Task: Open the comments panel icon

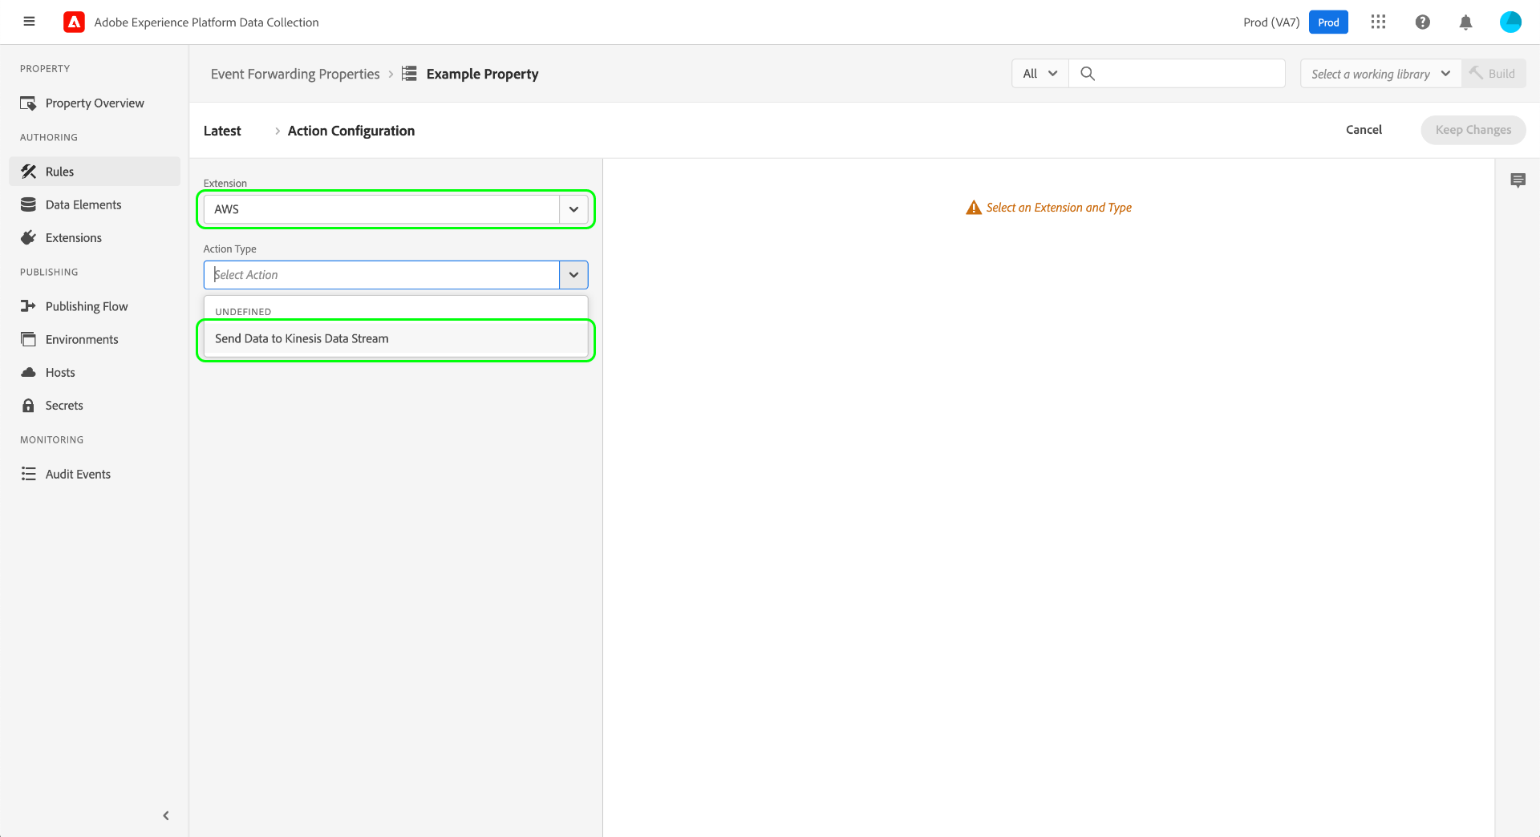Action: pyautogui.click(x=1518, y=180)
